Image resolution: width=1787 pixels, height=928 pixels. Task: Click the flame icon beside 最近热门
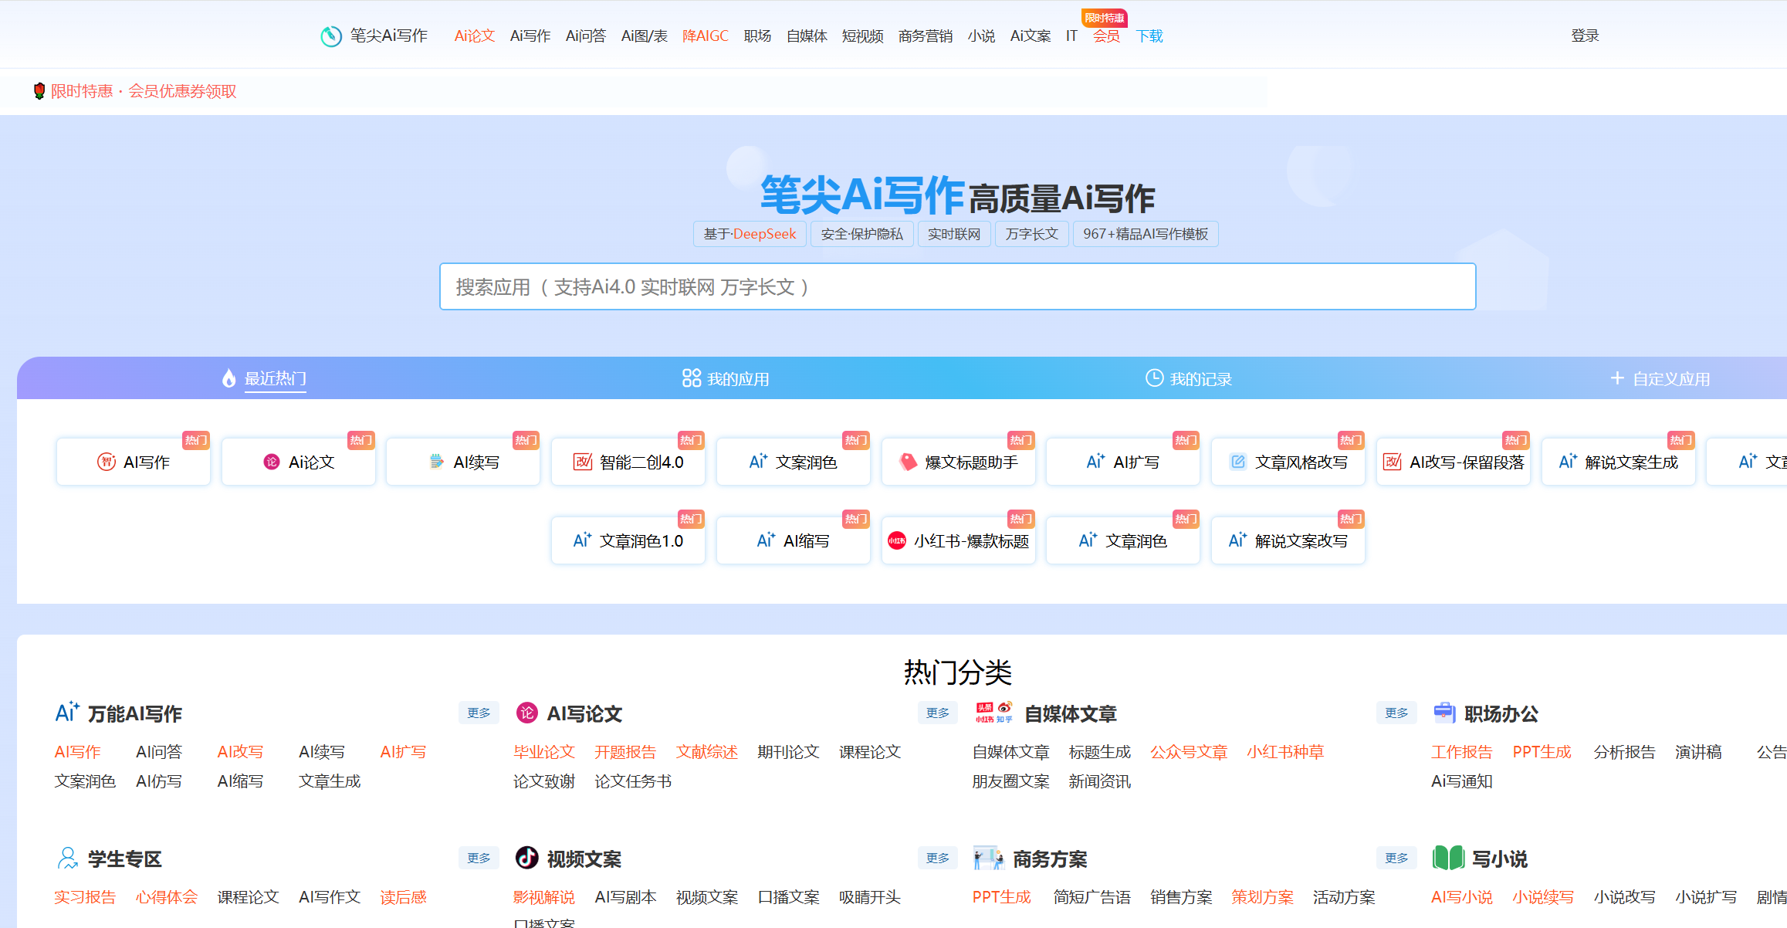tap(228, 378)
